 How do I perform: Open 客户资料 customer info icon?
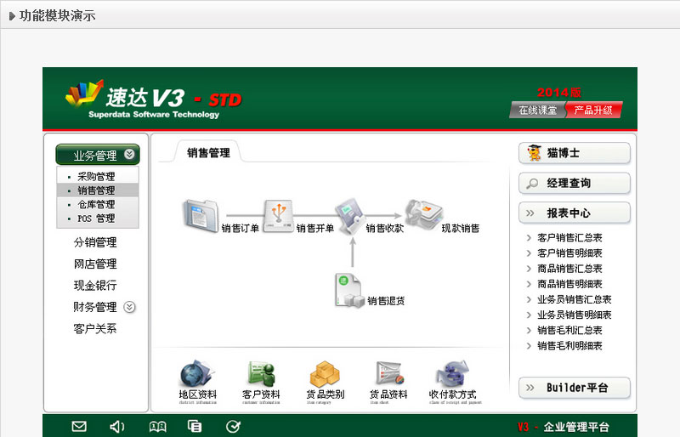point(261,375)
